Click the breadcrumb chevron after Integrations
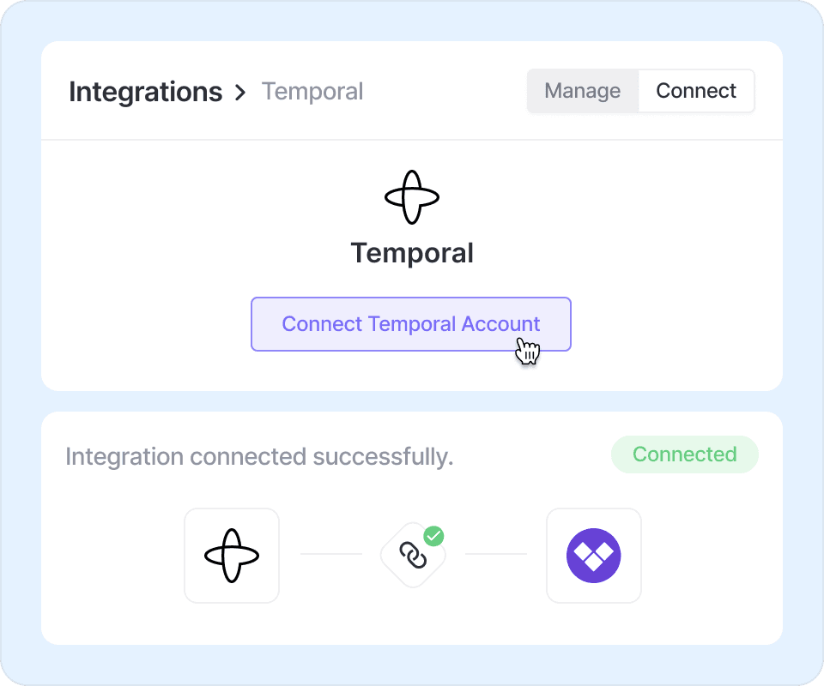Viewport: 824px width, 686px height. coord(241,92)
